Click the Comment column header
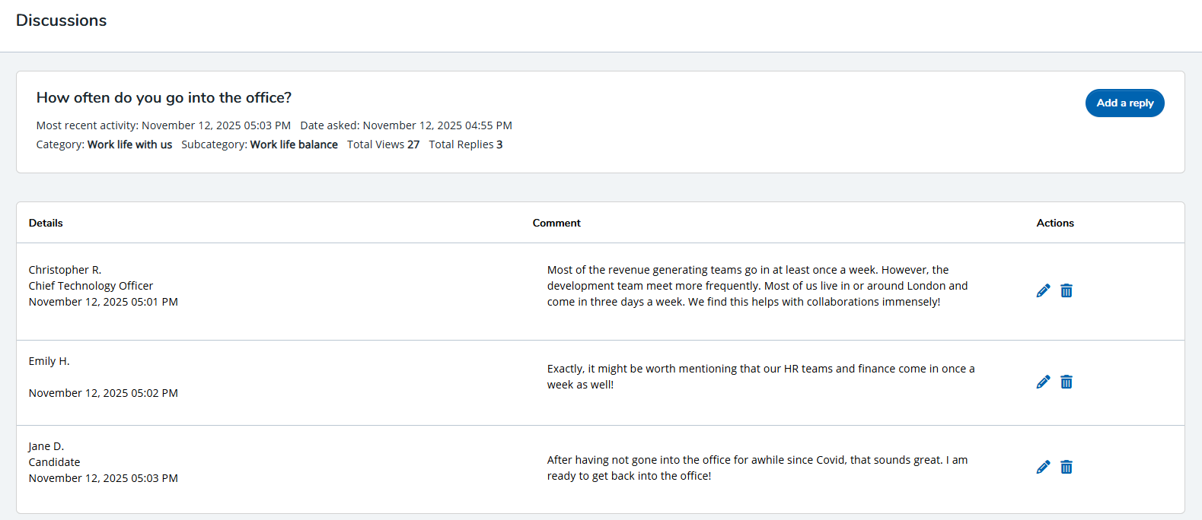Viewport: 1202px width, 520px height. (556, 223)
